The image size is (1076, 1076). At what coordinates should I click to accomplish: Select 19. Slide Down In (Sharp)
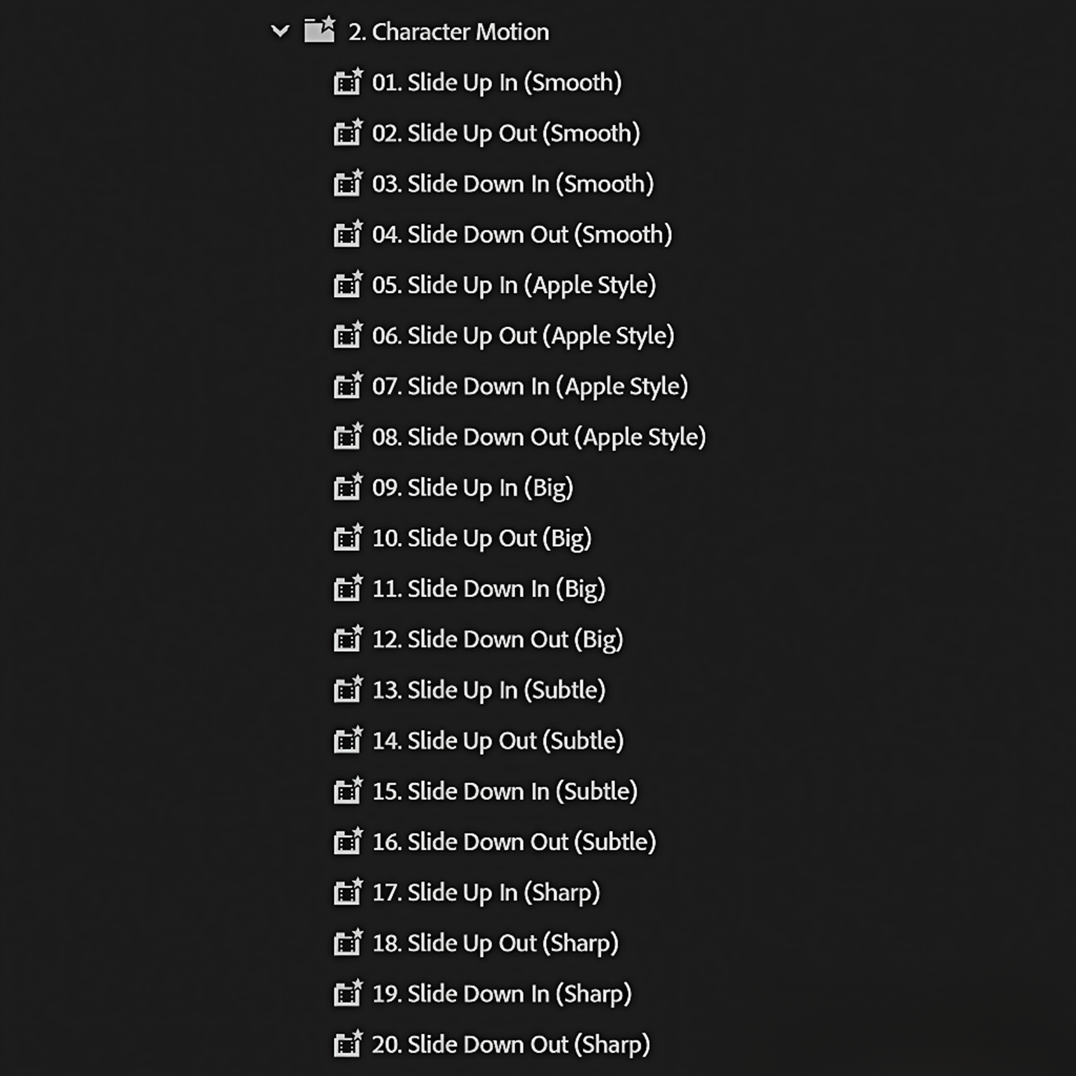click(501, 993)
